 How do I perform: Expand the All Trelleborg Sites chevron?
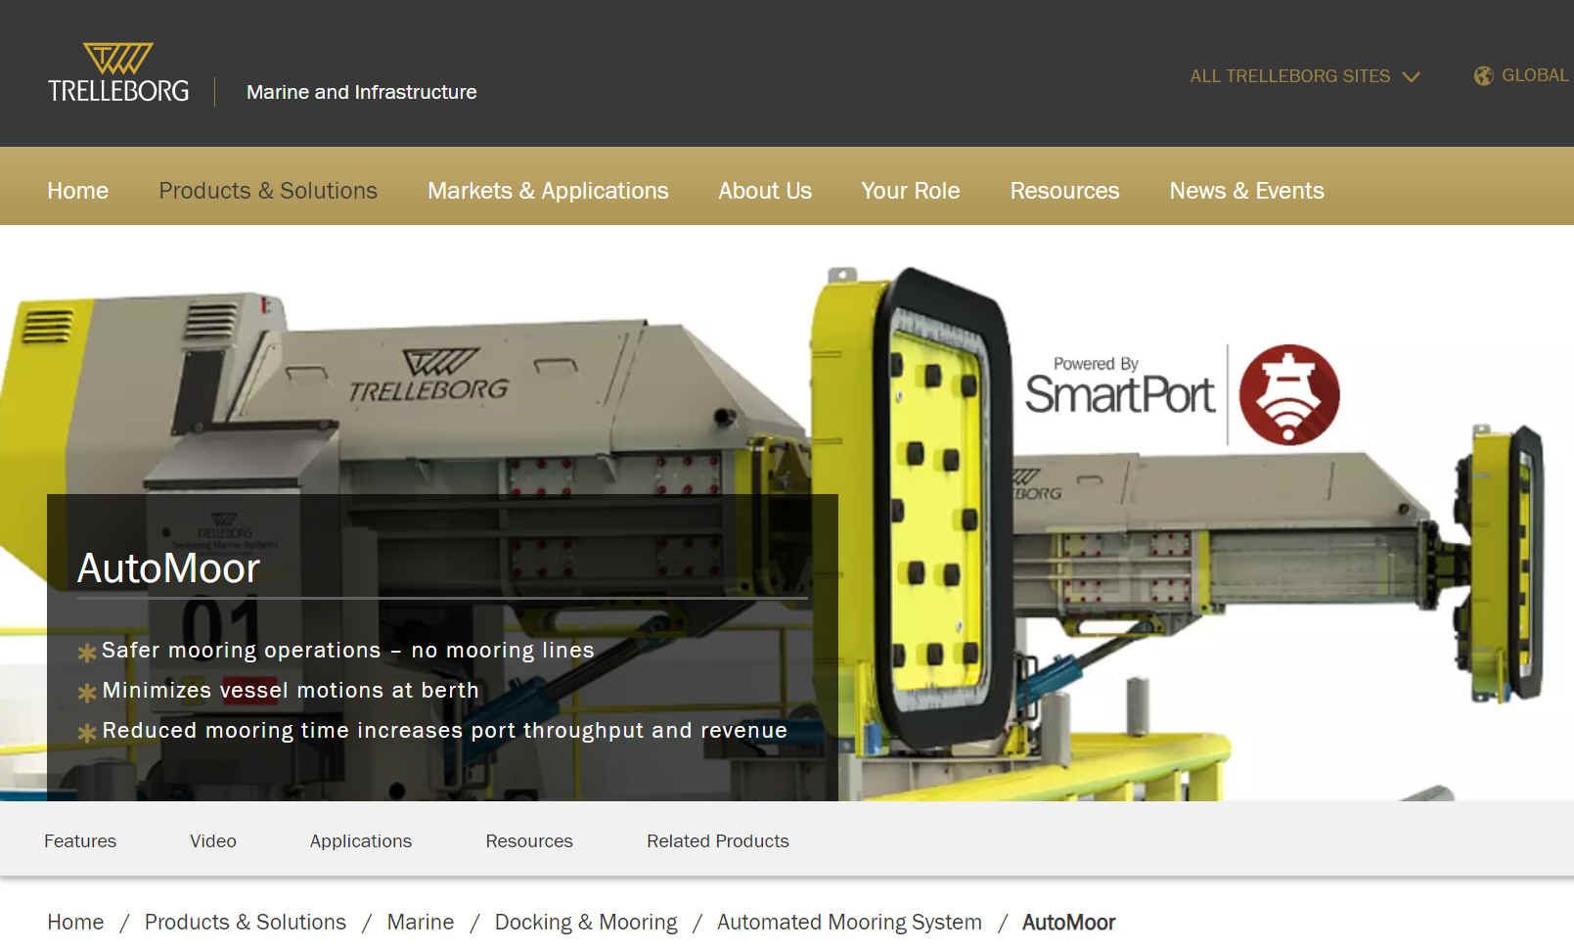pyautogui.click(x=1411, y=76)
